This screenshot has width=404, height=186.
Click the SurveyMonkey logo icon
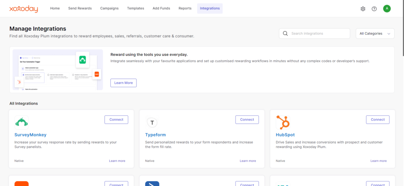point(21,123)
